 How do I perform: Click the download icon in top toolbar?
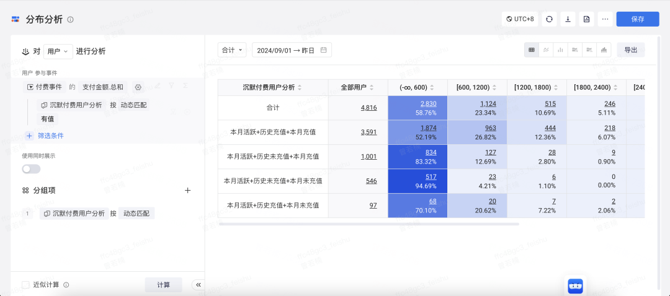(568, 19)
